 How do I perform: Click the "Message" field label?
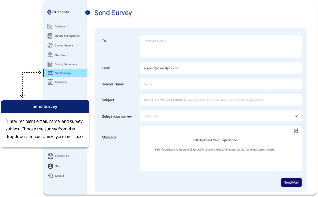(109, 137)
